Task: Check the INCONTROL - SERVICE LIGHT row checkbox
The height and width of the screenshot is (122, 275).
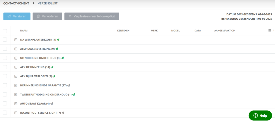Action: pyautogui.click(x=5, y=113)
